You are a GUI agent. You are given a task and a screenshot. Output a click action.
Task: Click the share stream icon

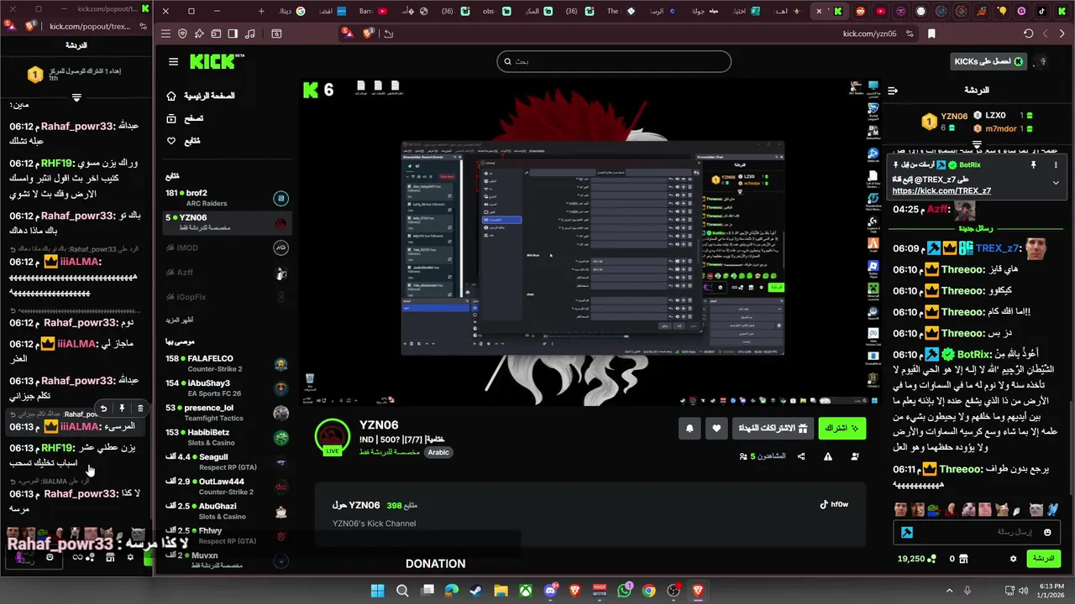coord(801,456)
